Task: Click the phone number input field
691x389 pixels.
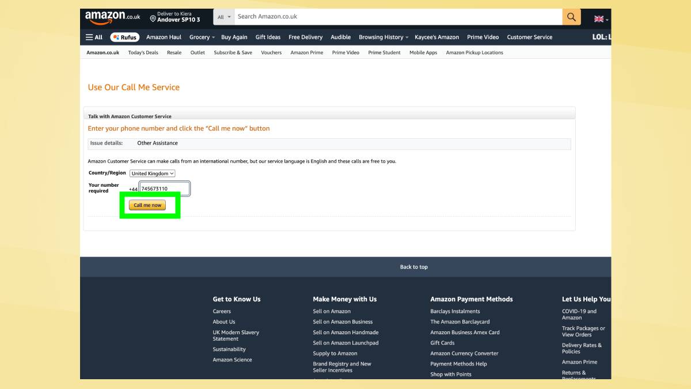Action: click(164, 188)
